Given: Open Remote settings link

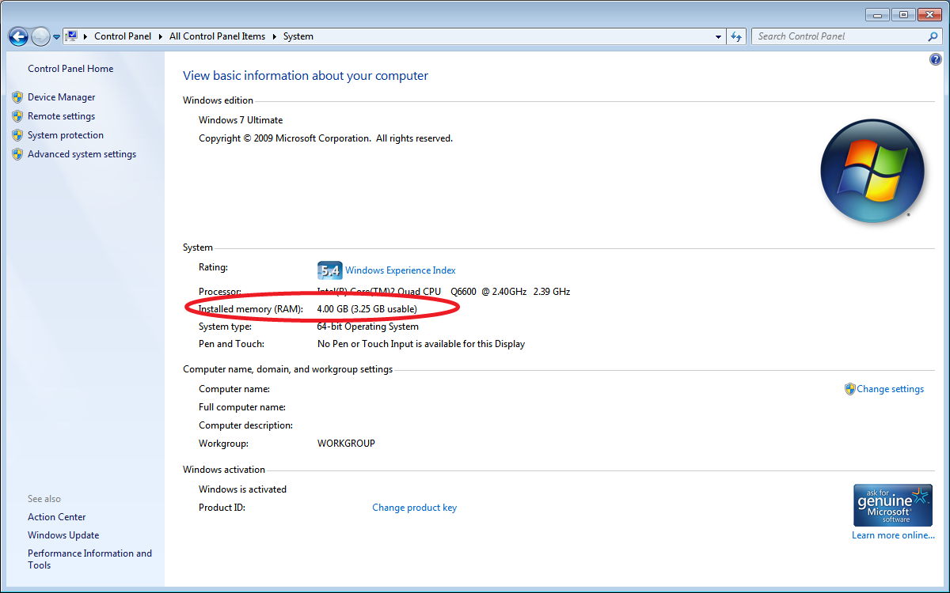Looking at the screenshot, I should pyautogui.click(x=61, y=116).
